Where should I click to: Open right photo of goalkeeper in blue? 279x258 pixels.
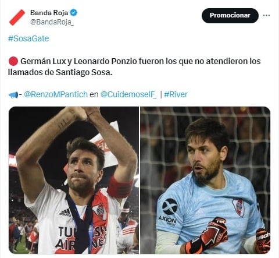click(x=205, y=180)
